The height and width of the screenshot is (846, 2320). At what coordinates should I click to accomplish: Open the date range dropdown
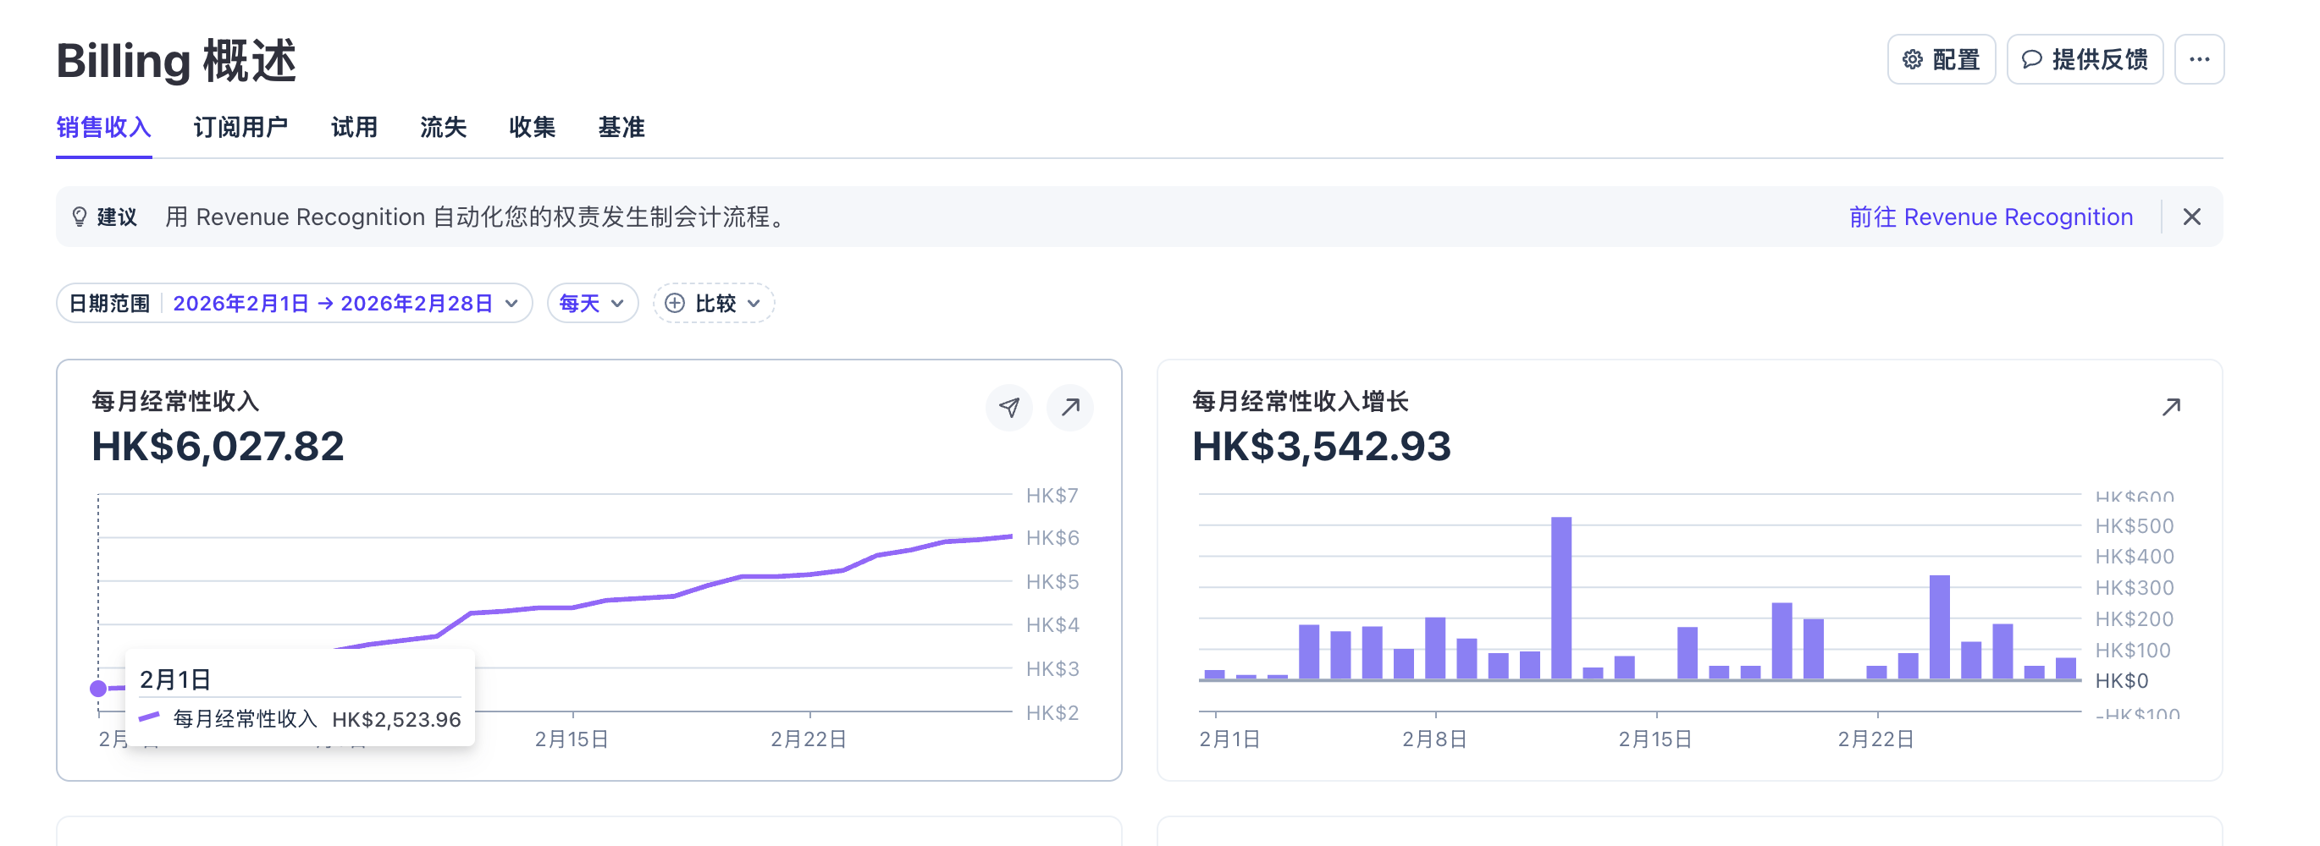[x=295, y=304]
